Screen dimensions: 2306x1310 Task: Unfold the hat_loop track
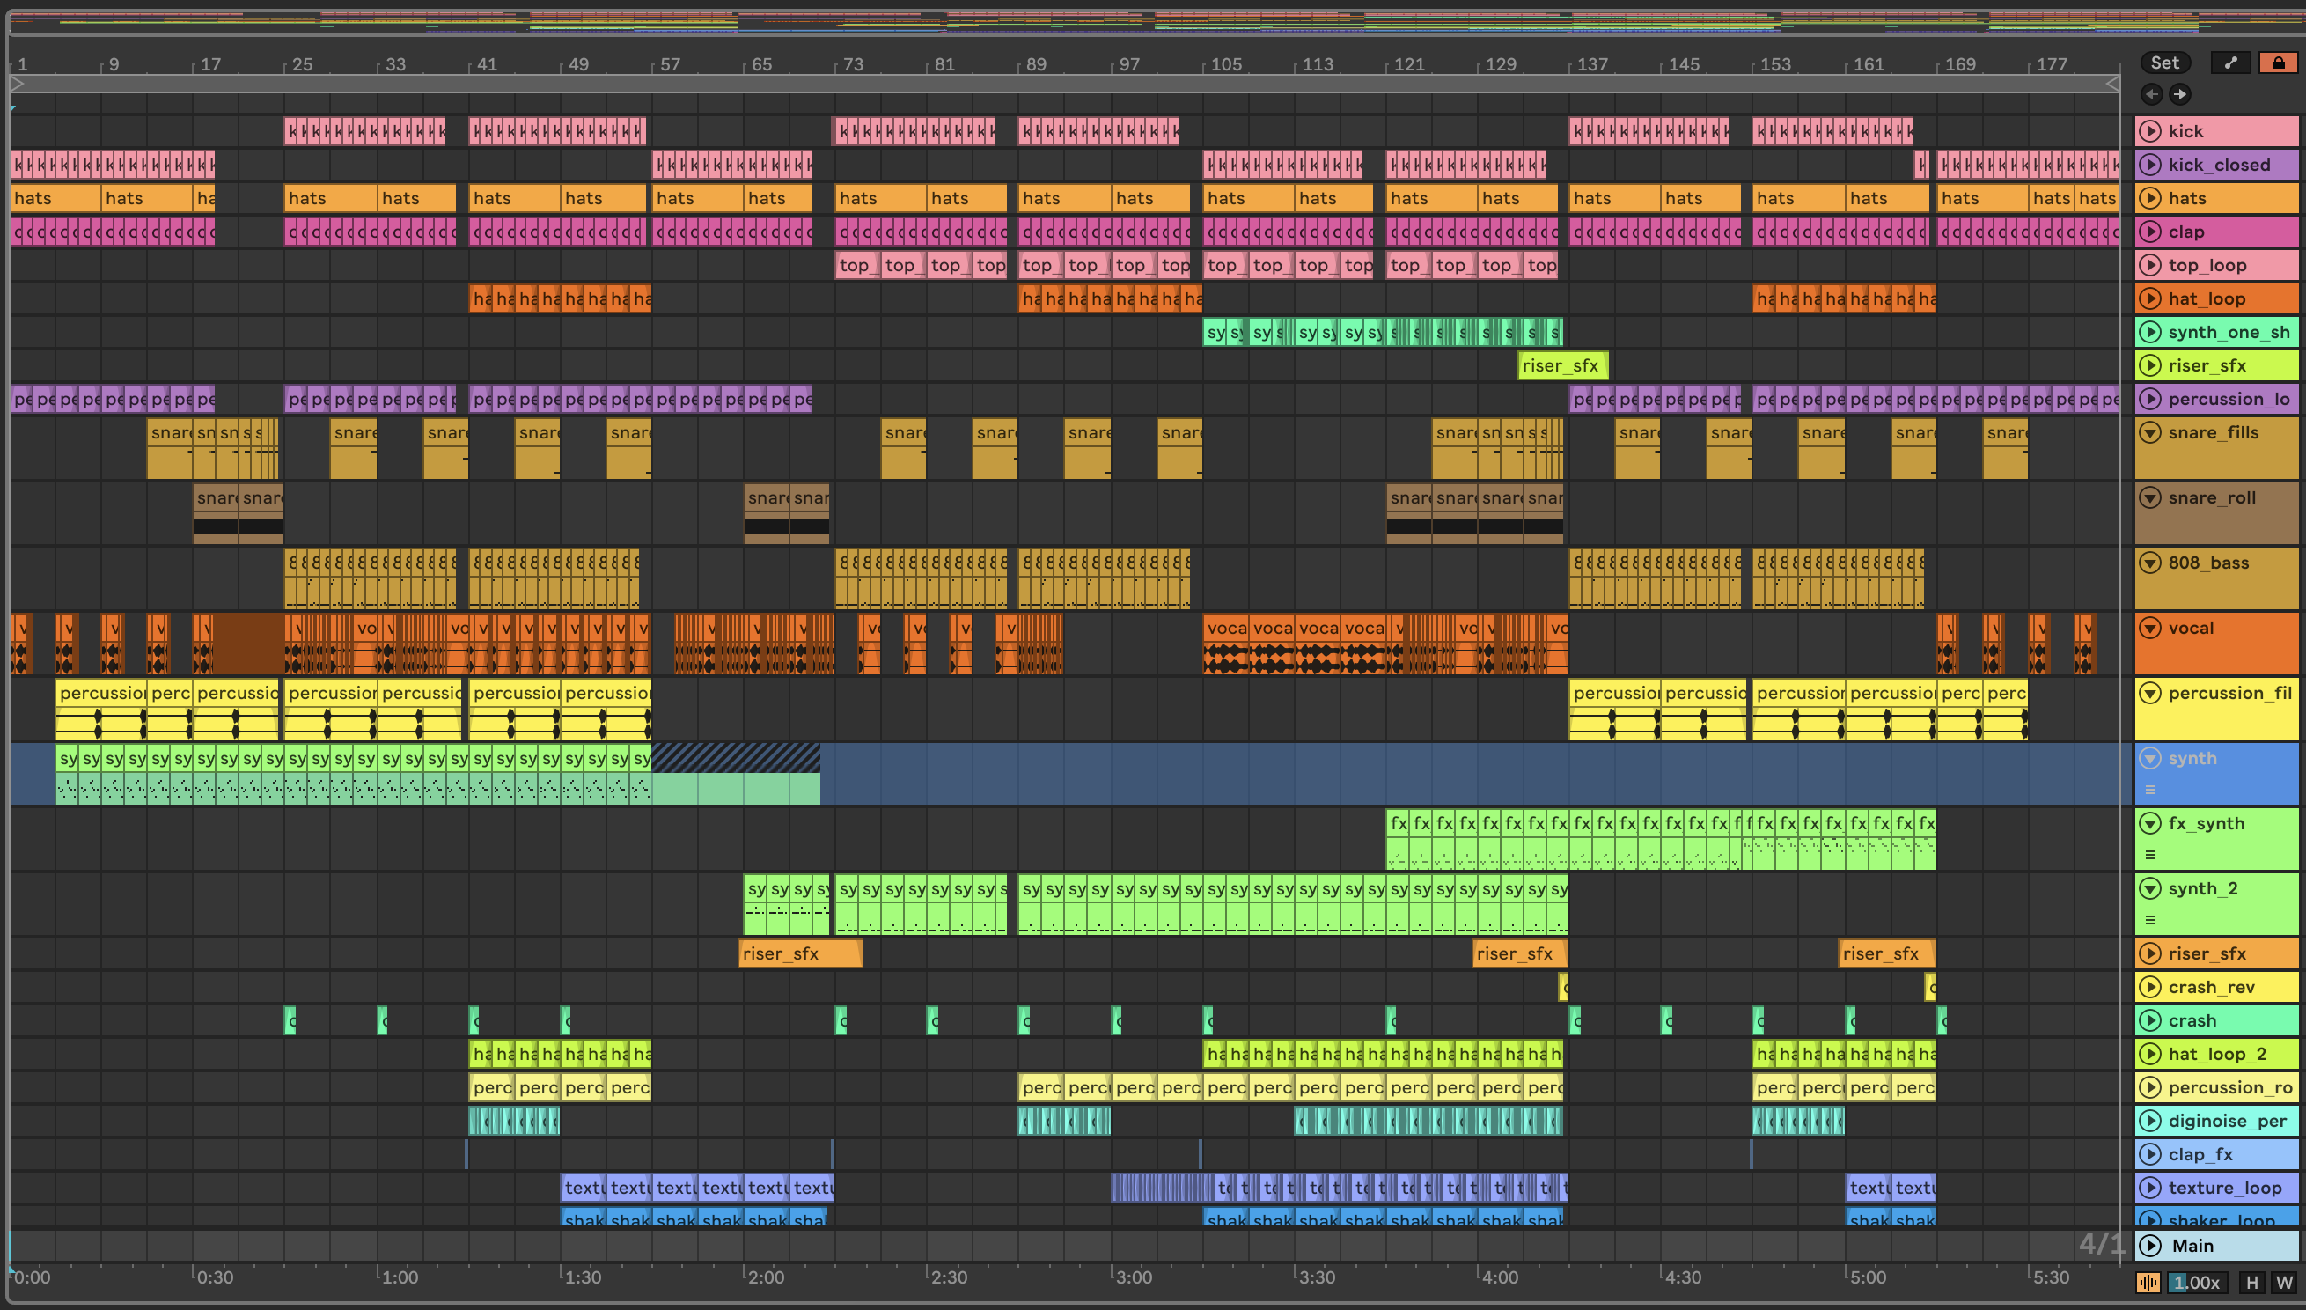[2149, 298]
